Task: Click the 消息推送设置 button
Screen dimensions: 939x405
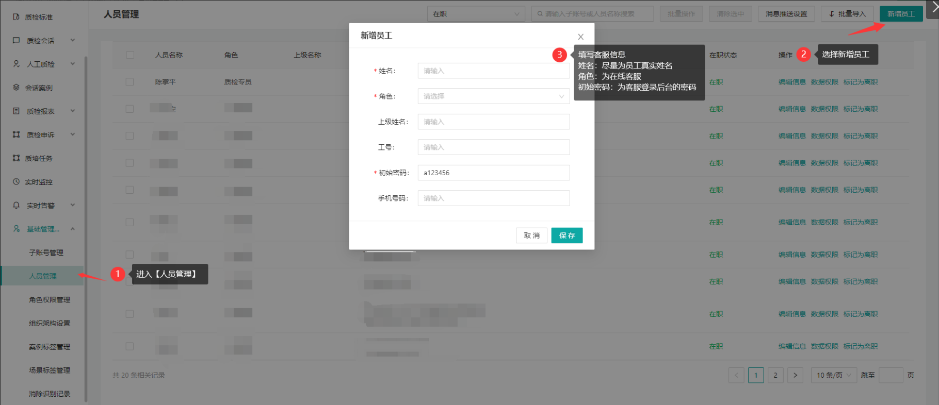Action: pos(786,14)
